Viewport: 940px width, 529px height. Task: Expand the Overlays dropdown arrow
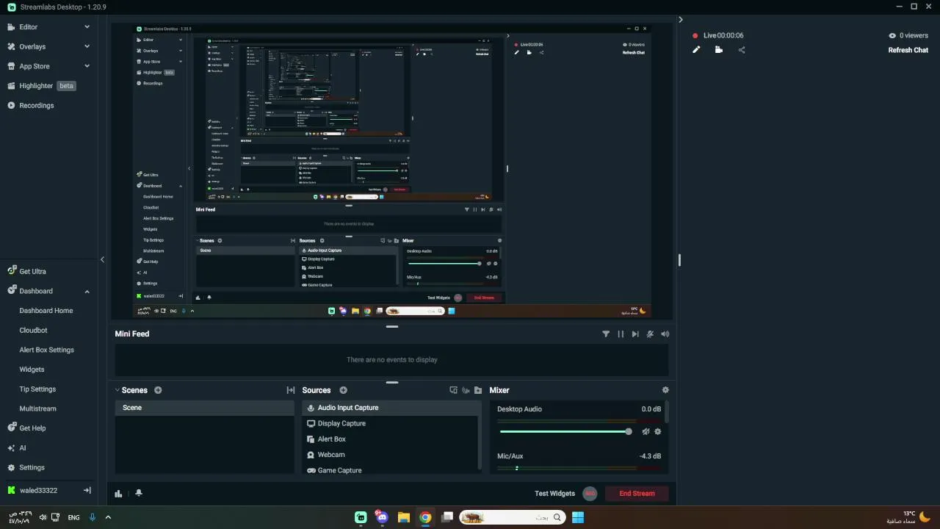(87, 47)
